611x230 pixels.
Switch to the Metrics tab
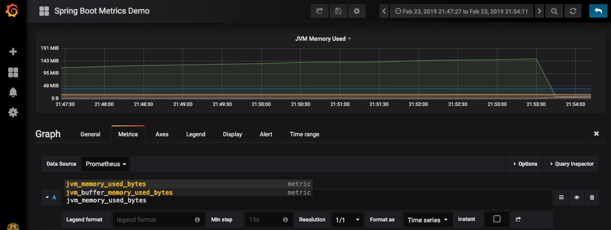pyautogui.click(x=128, y=134)
